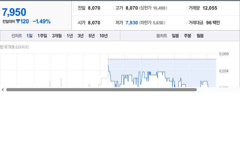Click the down triangle next to 120

coord(18,21)
